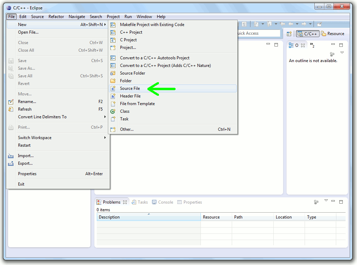Minimize the Outline view panel
Image resolution: width=357 pixels, height=265 pixels.
tap(333, 44)
